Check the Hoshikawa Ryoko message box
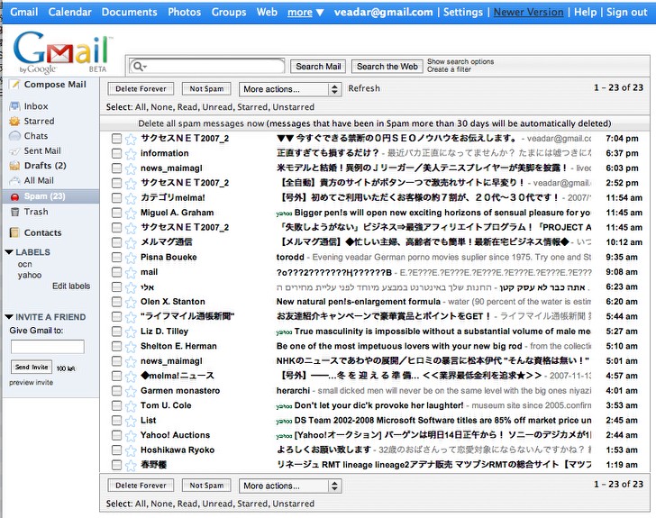The height and width of the screenshot is (518, 656). coord(117,450)
